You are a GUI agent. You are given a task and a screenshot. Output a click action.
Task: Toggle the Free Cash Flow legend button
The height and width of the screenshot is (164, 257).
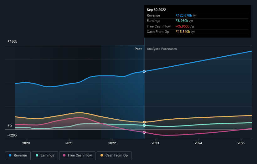[77, 156]
